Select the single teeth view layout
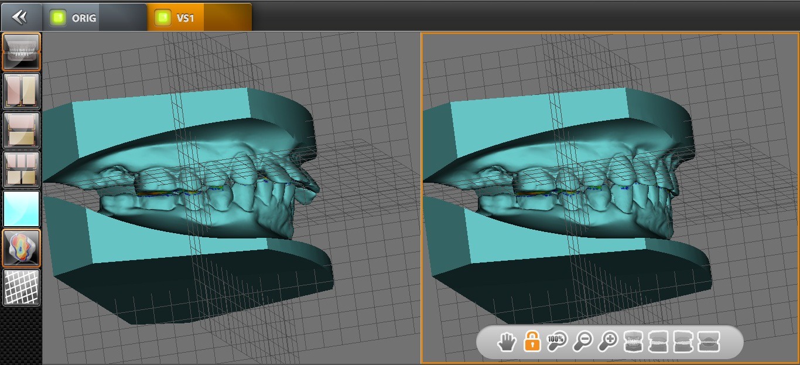The image size is (800, 365). tap(22, 52)
